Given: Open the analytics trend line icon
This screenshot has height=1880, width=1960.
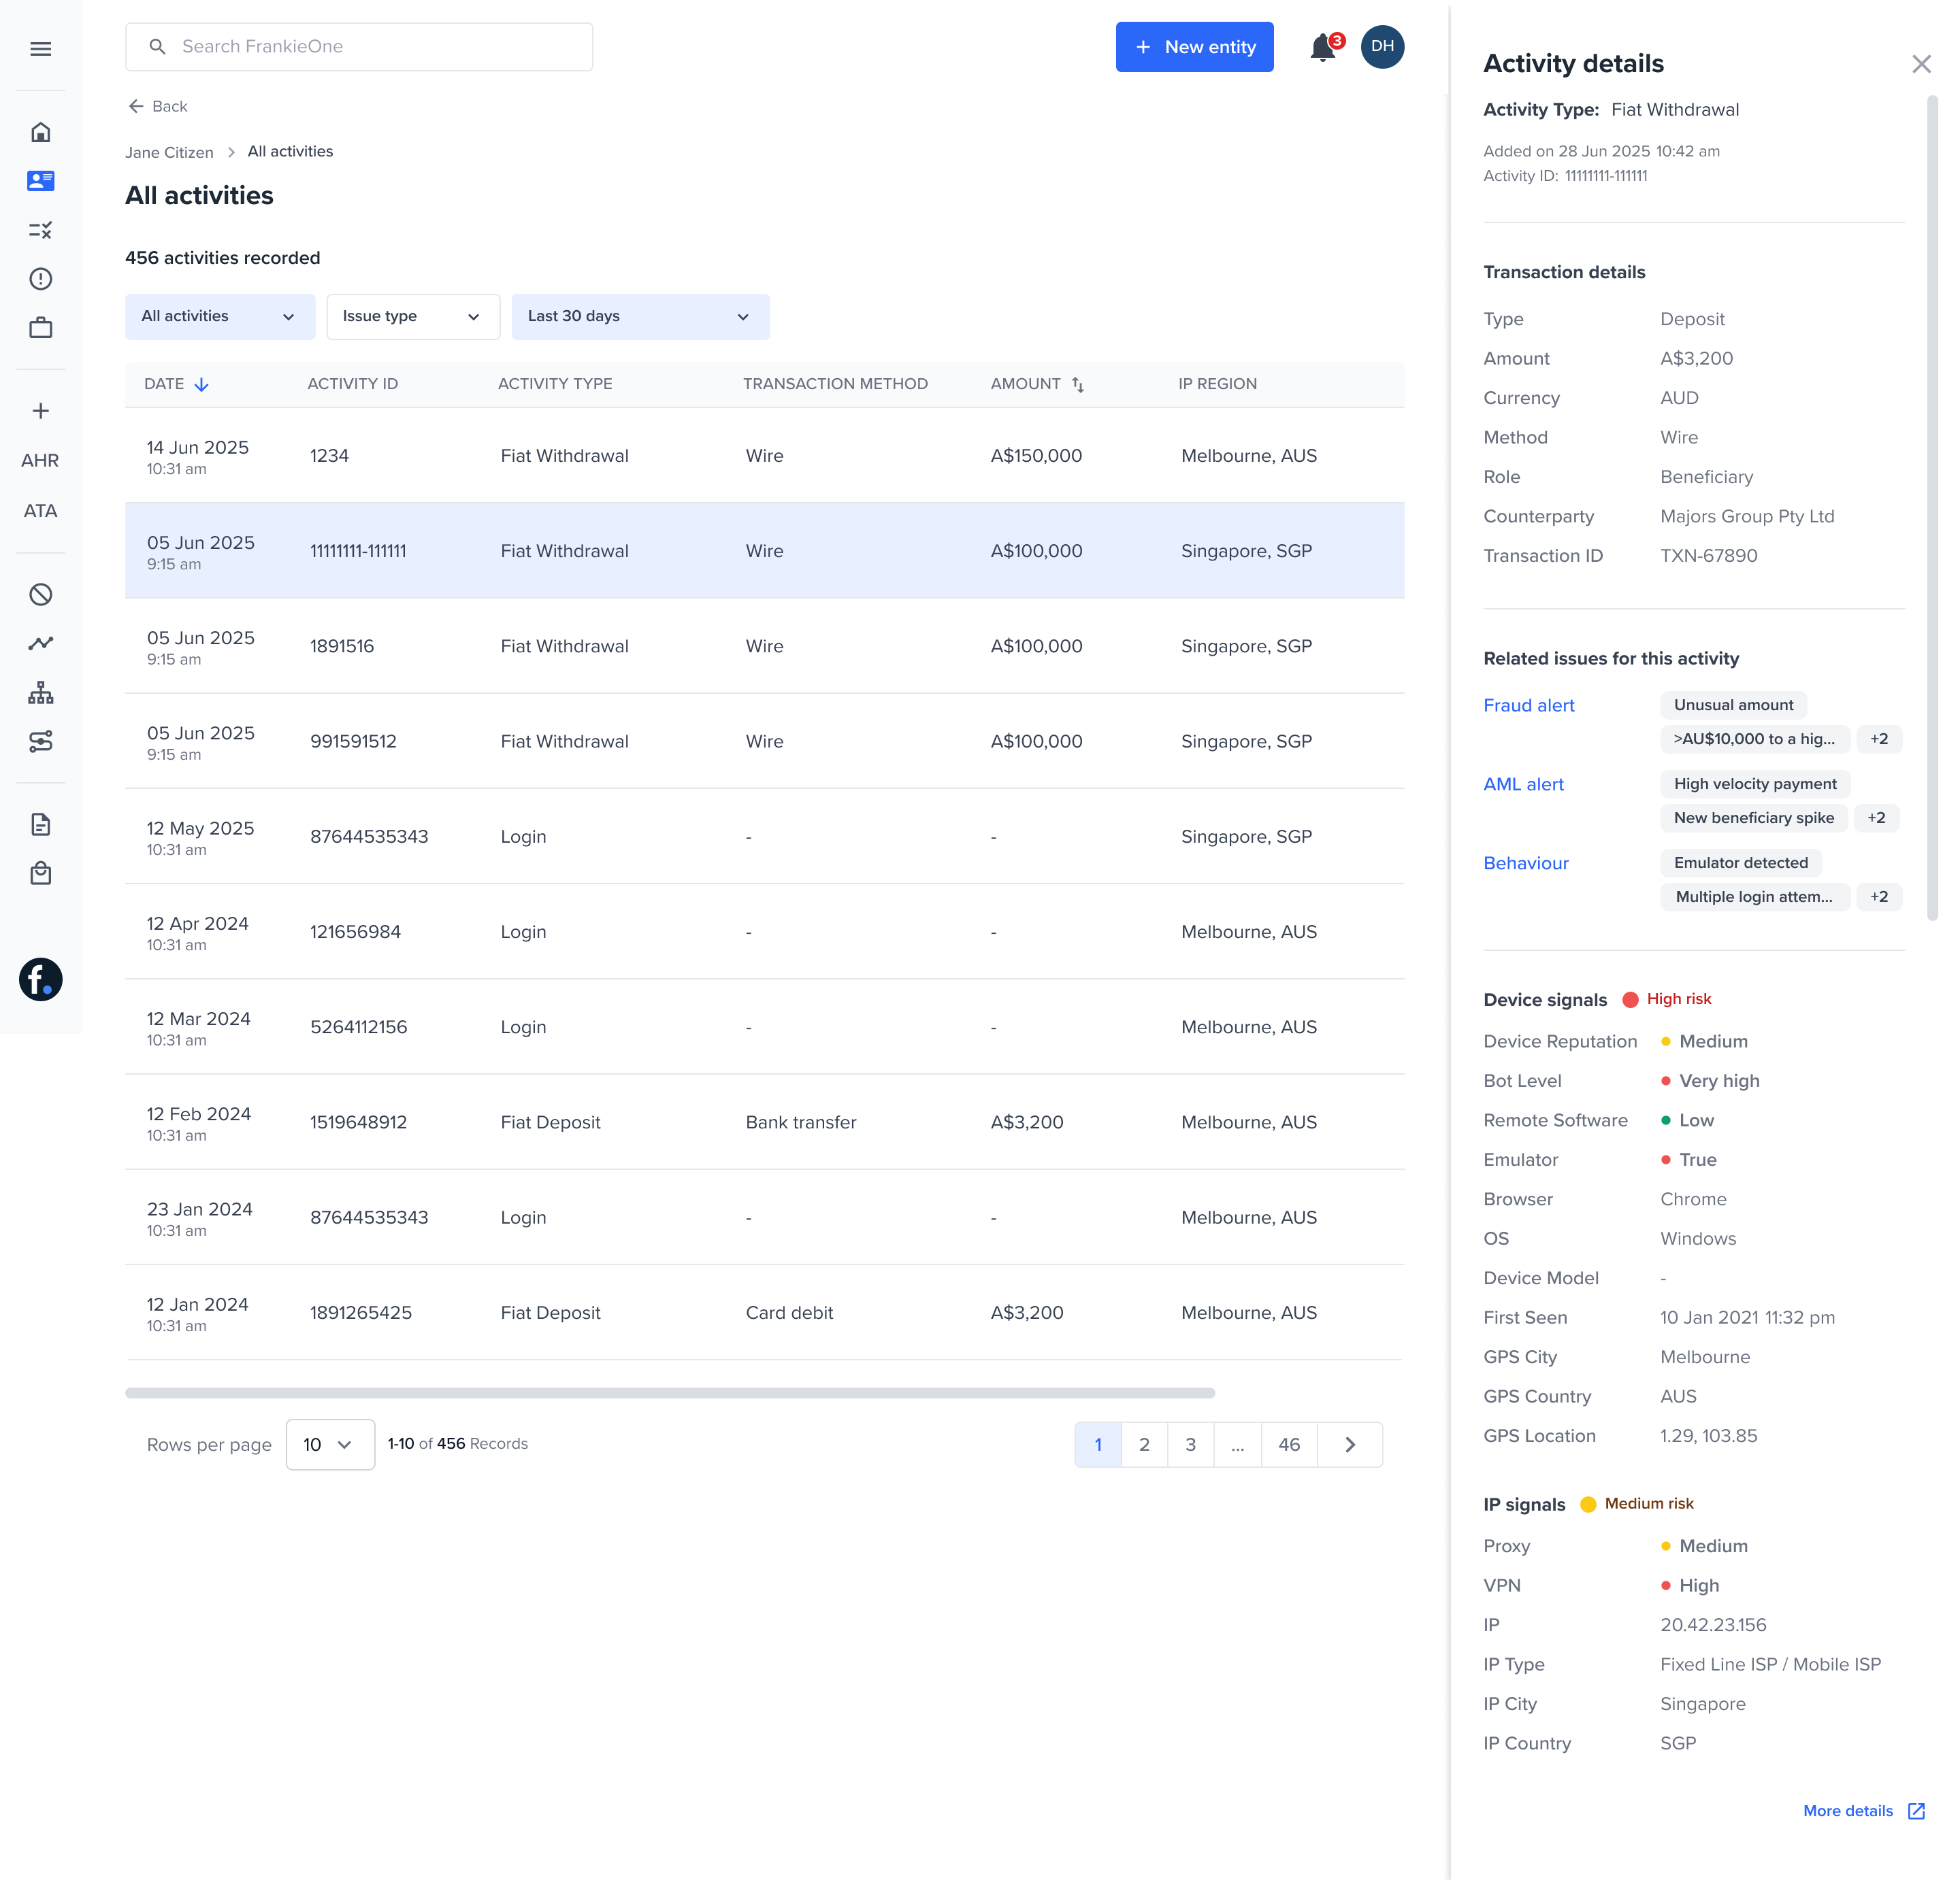Looking at the screenshot, I should point(40,643).
